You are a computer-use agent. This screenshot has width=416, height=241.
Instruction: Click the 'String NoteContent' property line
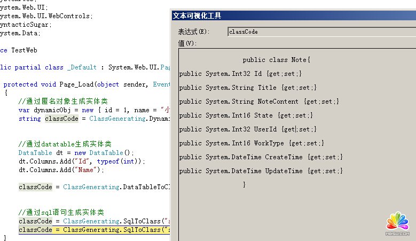coord(259,102)
